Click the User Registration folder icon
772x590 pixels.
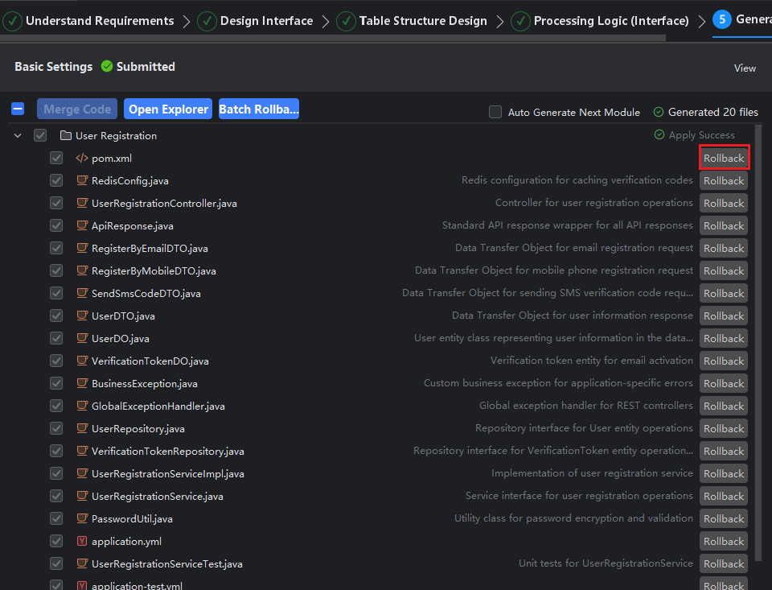coord(66,136)
